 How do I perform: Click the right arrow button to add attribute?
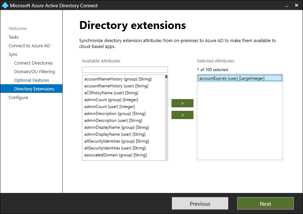182,103
